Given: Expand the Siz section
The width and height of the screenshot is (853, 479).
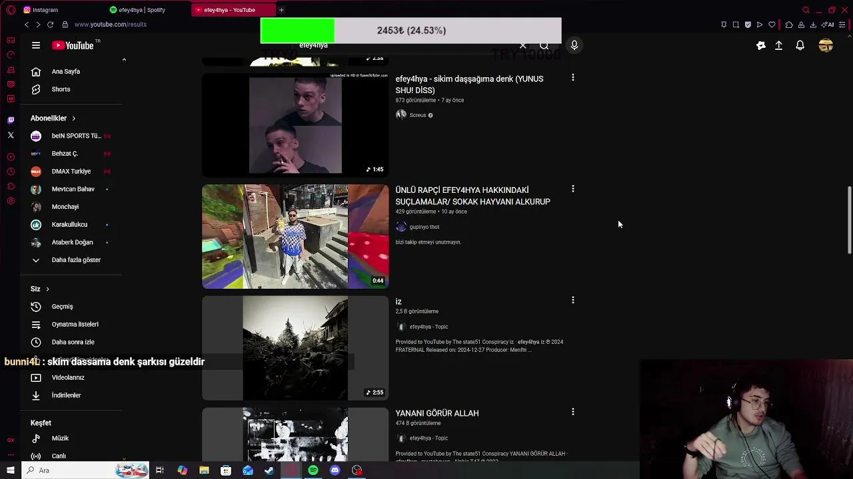Looking at the screenshot, I should click(x=40, y=289).
